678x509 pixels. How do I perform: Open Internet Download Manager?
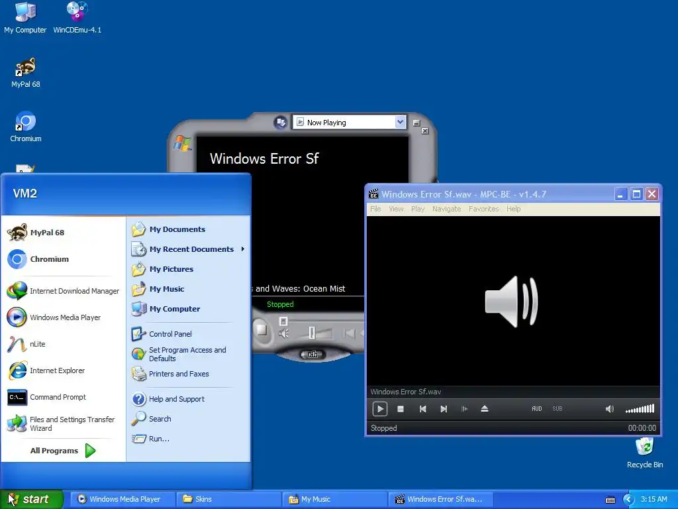[63, 291]
